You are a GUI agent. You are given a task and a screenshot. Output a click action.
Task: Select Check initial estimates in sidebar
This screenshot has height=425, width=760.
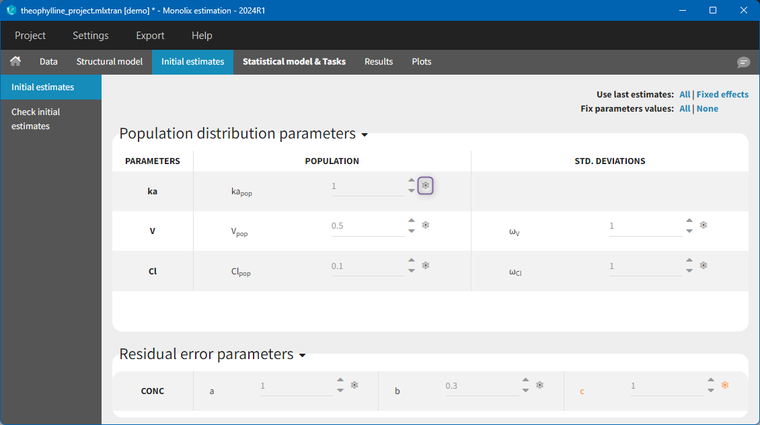(x=36, y=119)
